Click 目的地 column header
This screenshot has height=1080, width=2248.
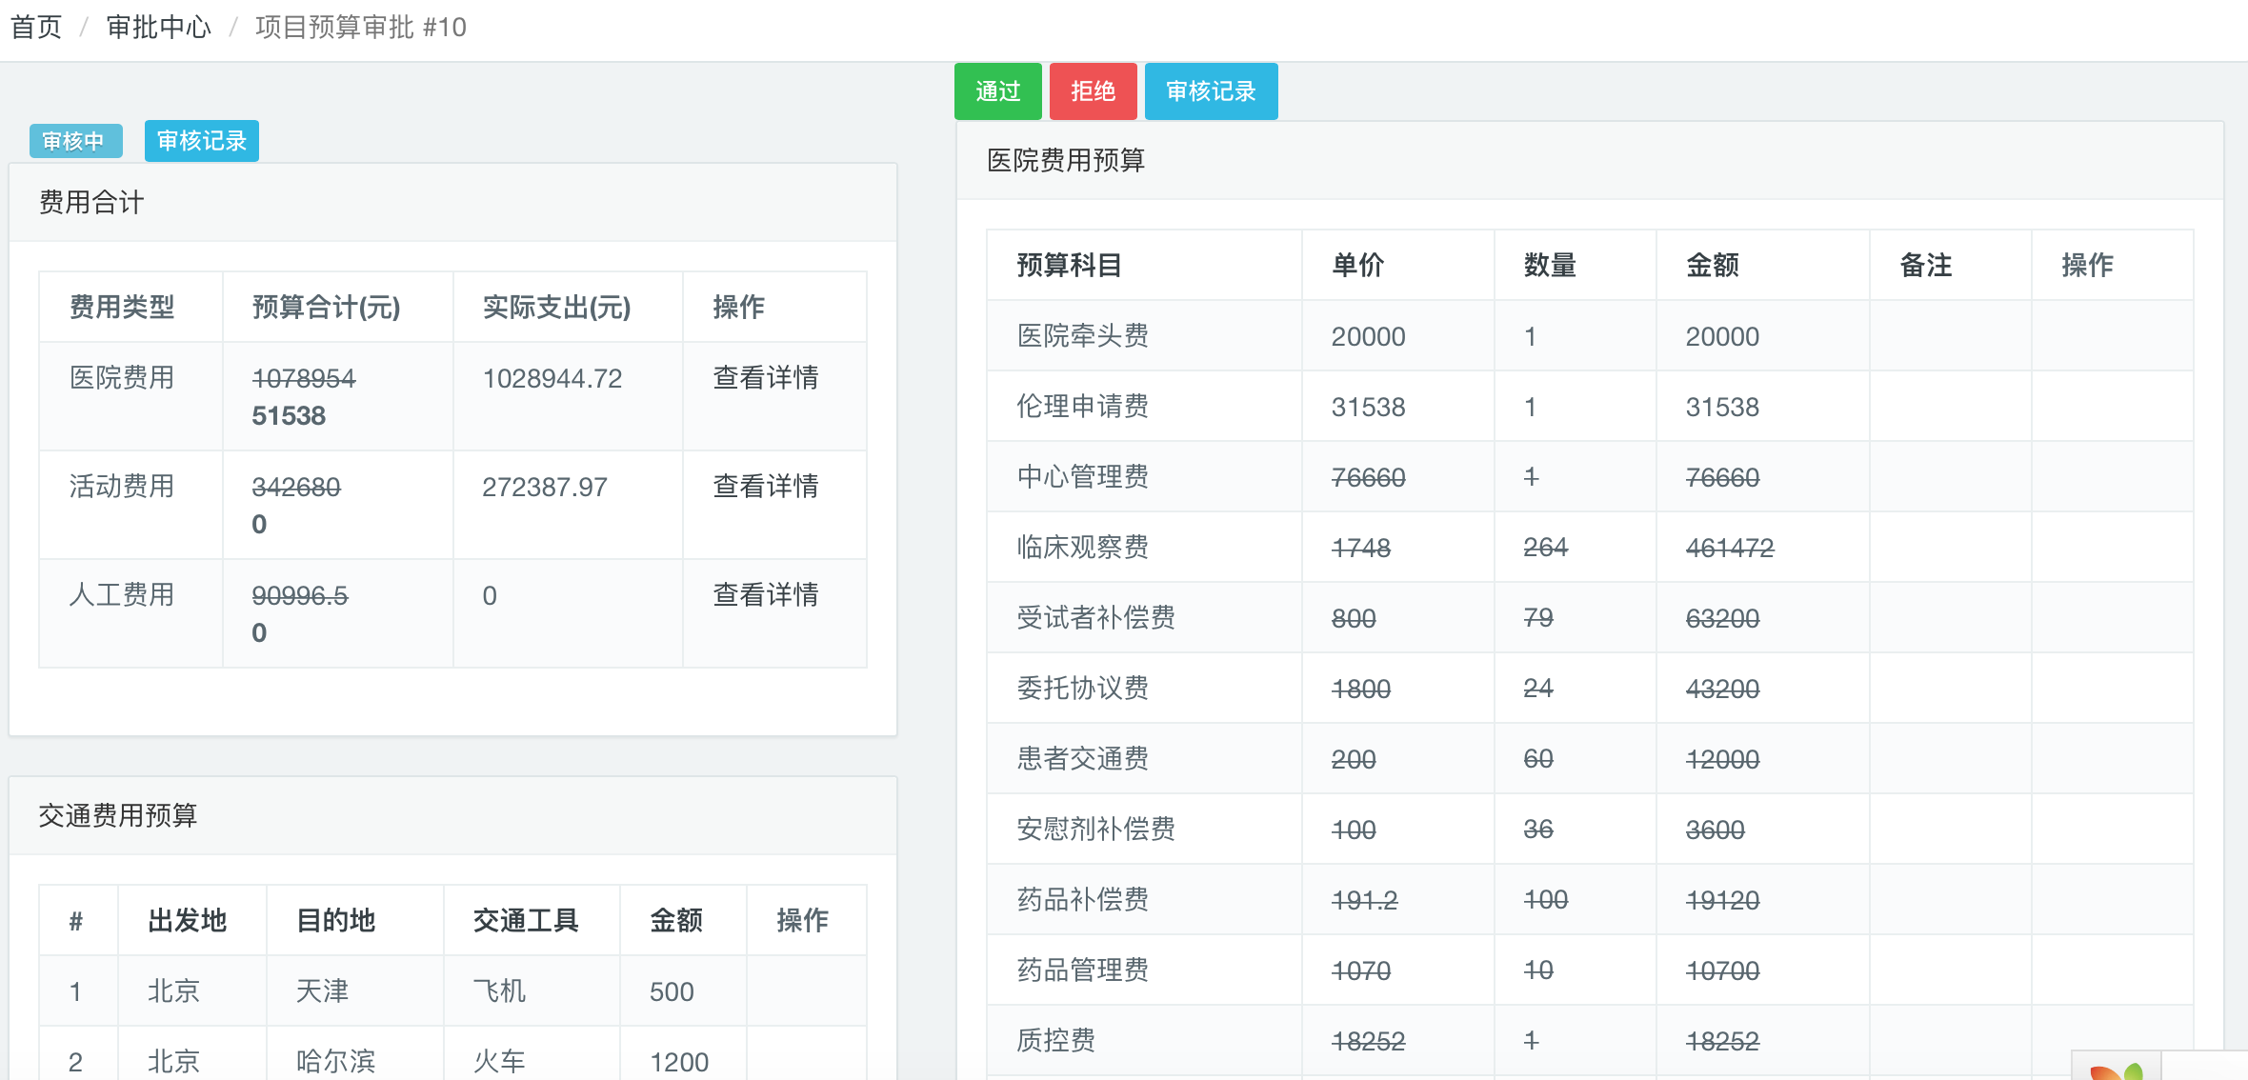point(335,920)
